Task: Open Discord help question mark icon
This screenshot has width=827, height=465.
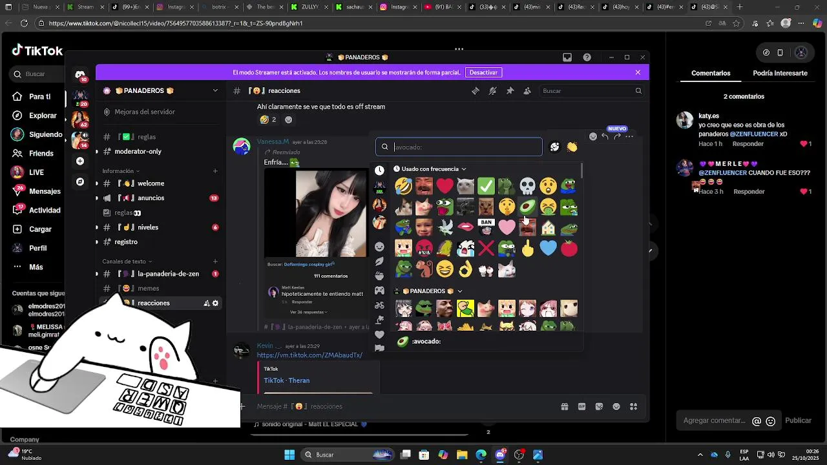Action: [587, 57]
